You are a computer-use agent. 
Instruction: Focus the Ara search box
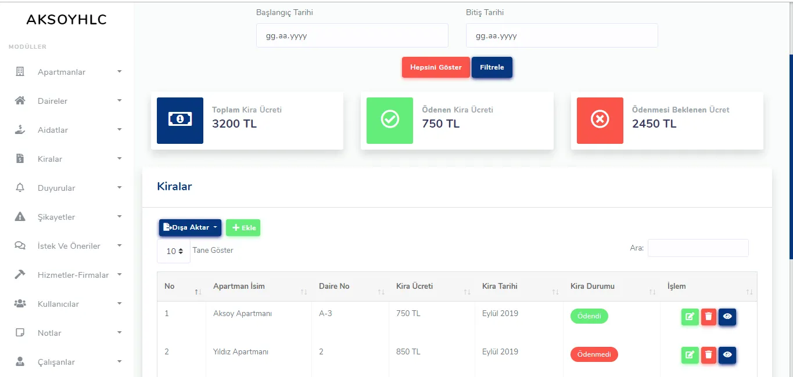tap(698, 248)
